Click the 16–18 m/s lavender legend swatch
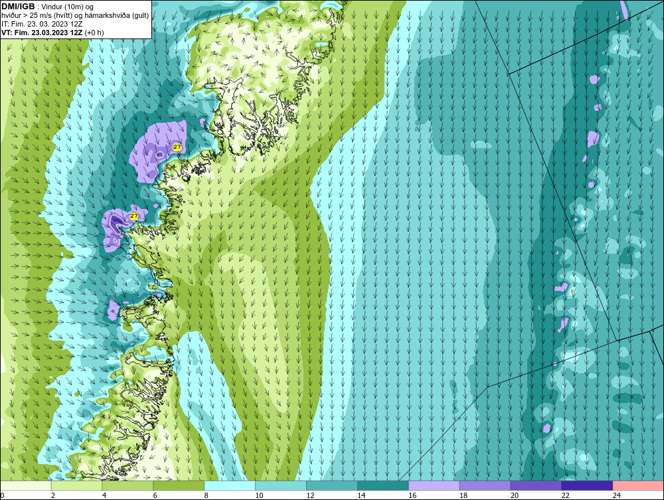The height and width of the screenshot is (500, 664). click(x=434, y=485)
